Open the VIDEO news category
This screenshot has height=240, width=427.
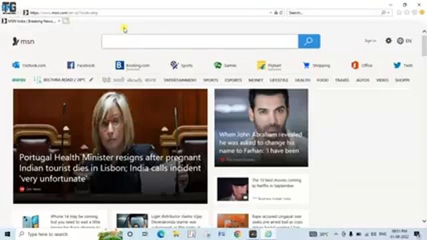(x=382, y=80)
